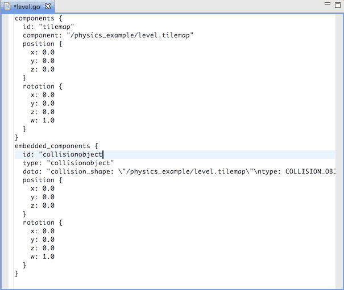The image size is (344, 290).
Task: Click 'w: 1.0' in the embedded_components rotation
Action: [43, 257]
